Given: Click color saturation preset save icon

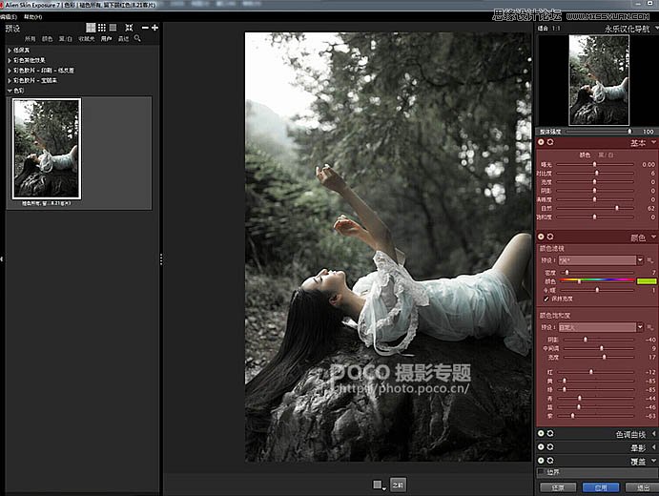Looking at the screenshot, I should click(649, 327).
